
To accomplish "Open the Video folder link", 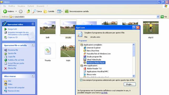I will click(10, 84).
